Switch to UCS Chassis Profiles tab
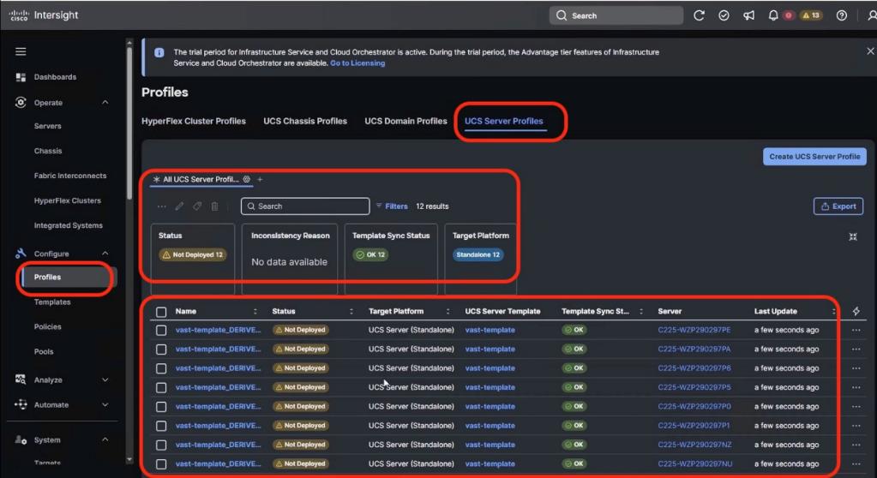The width and height of the screenshot is (877, 478). point(305,122)
